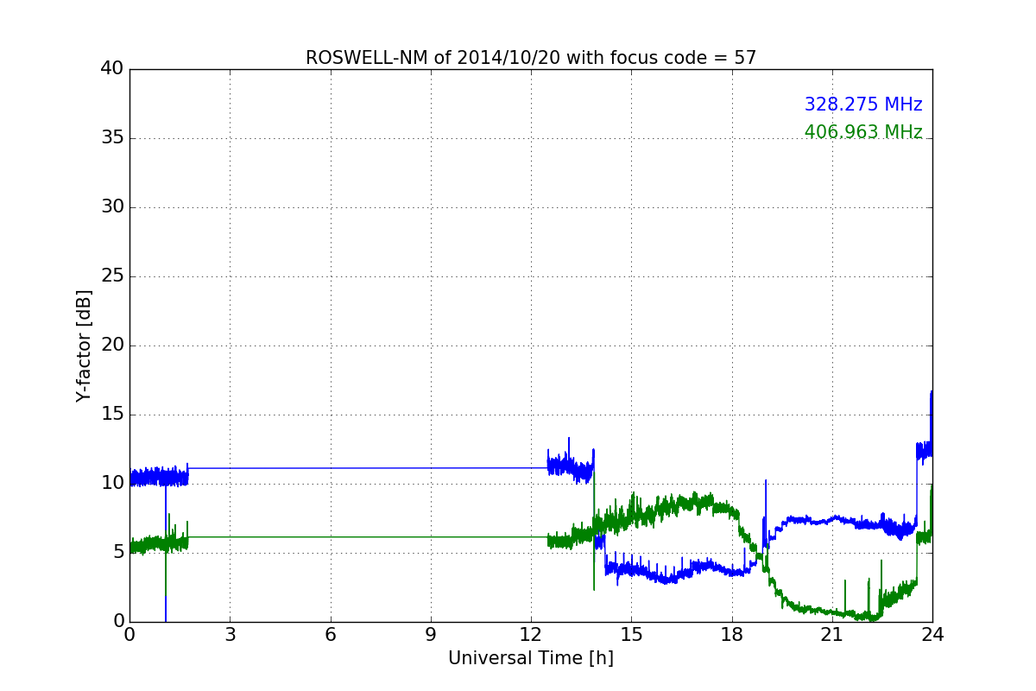Click the x-axis tick label 24
The height and width of the screenshot is (691, 1036).
[x=932, y=635]
